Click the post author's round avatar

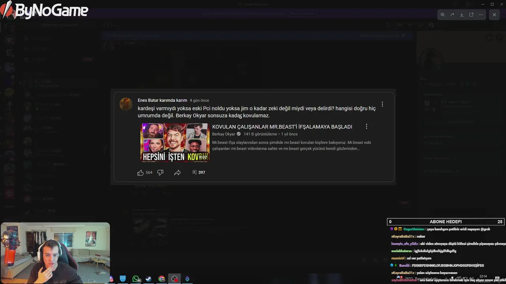126,104
